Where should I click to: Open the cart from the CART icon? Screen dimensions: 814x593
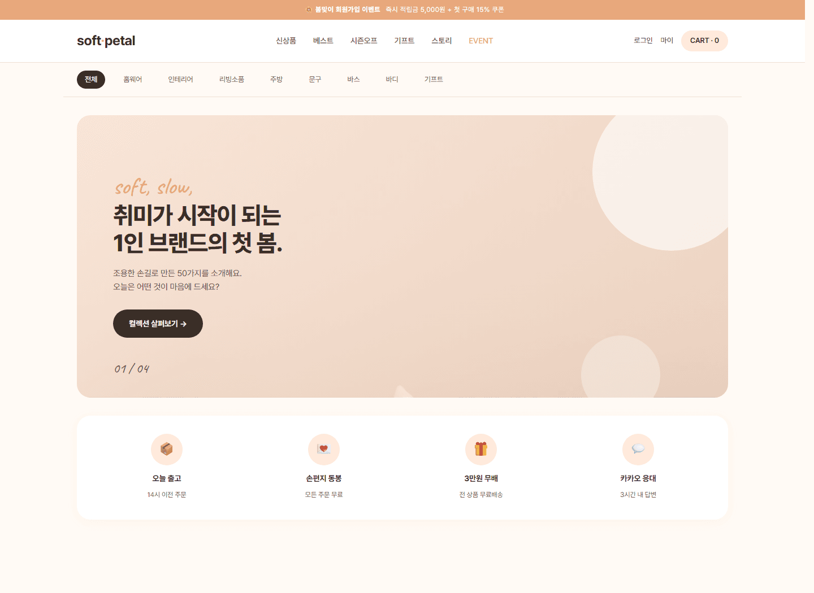pos(704,41)
